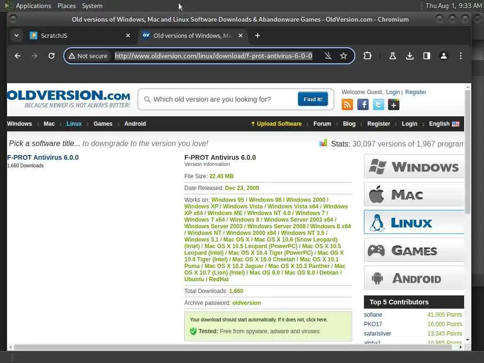Open Forum in the nav bar
The width and height of the screenshot is (484, 363).
pos(322,124)
